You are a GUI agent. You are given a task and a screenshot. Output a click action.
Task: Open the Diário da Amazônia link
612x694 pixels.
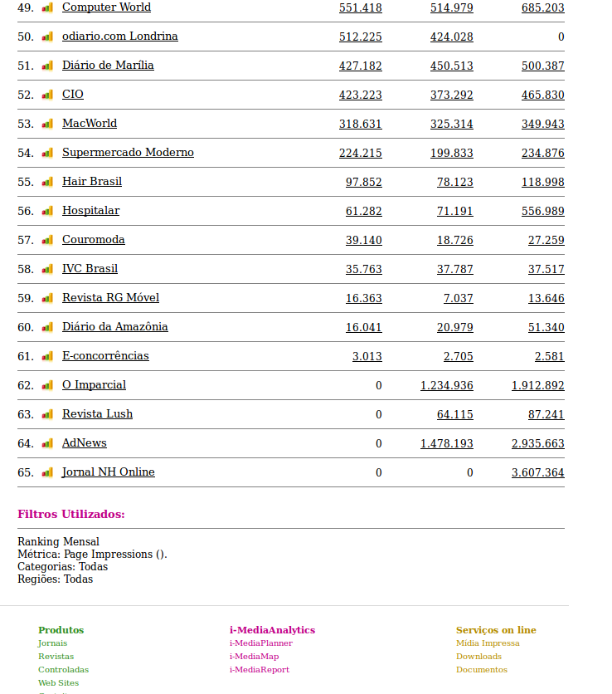(x=114, y=327)
